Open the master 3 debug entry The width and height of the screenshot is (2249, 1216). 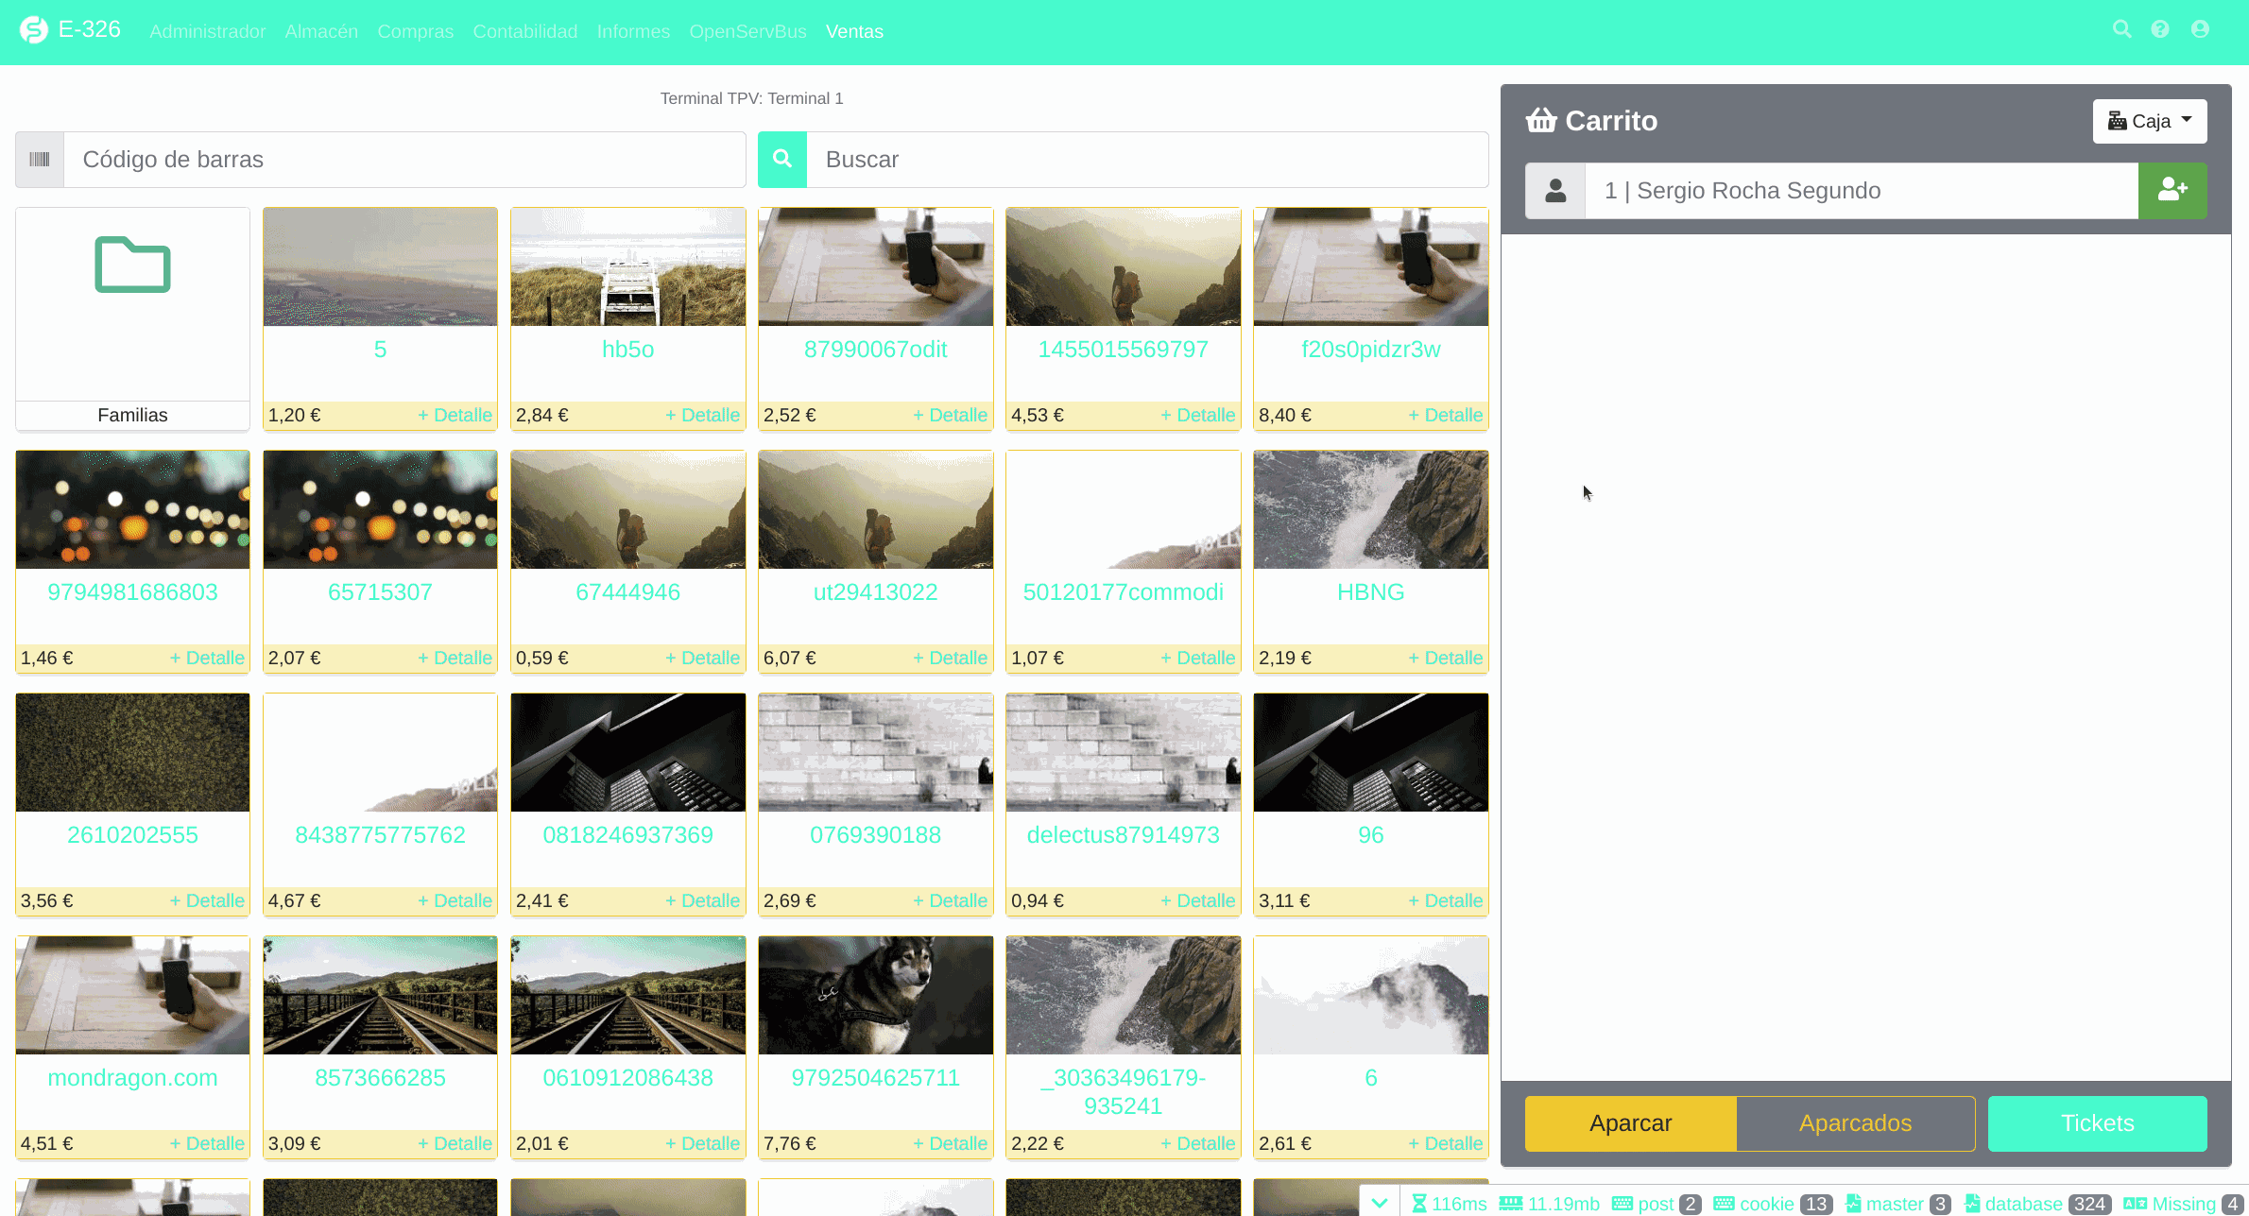(x=1897, y=1204)
